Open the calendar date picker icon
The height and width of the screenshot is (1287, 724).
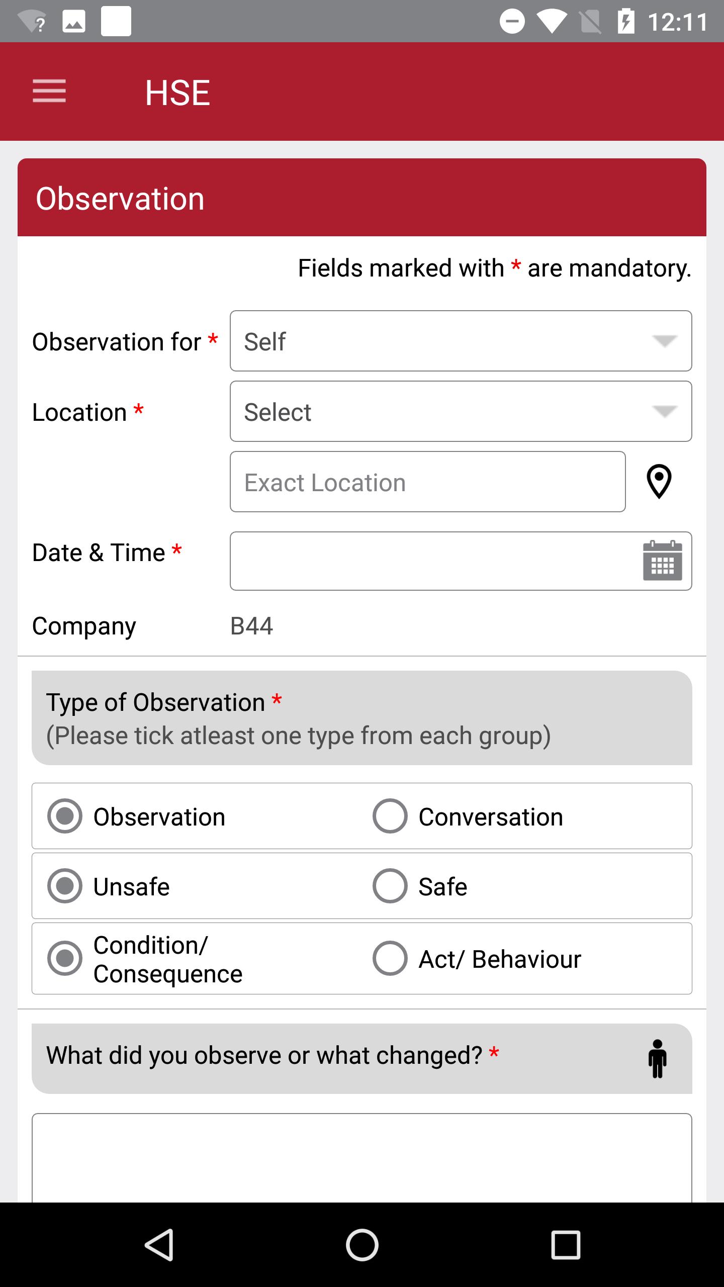coord(663,561)
